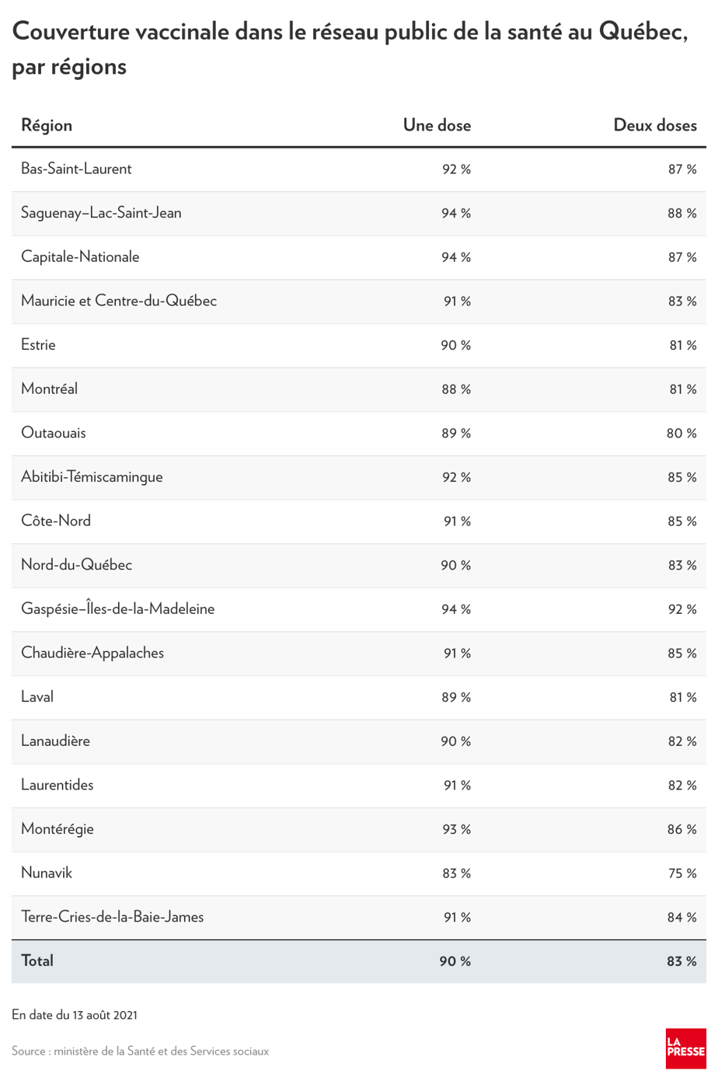Viewport: 718px width, 1084px height.
Task: Click the Une dose column header
Action: pyautogui.click(x=437, y=125)
